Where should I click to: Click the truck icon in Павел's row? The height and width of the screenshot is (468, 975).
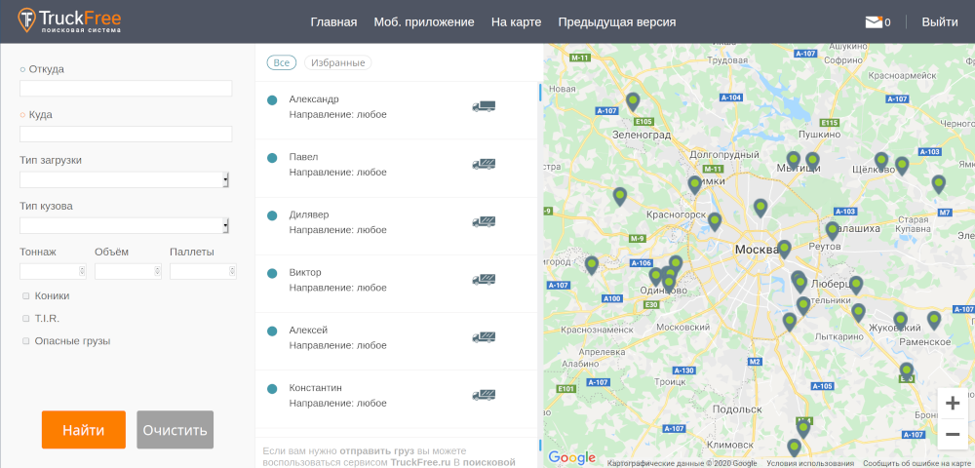pyautogui.click(x=484, y=164)
